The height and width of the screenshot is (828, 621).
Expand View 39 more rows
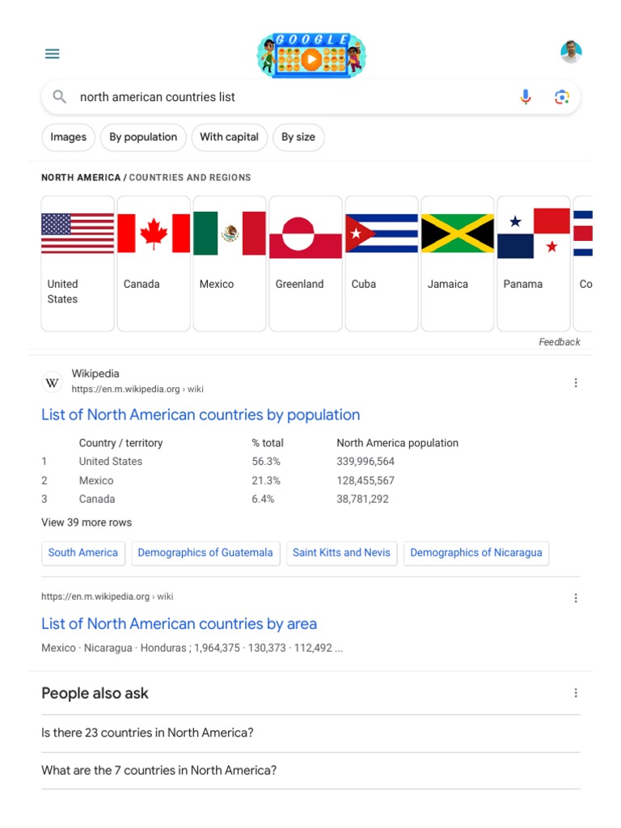(87, 522)
